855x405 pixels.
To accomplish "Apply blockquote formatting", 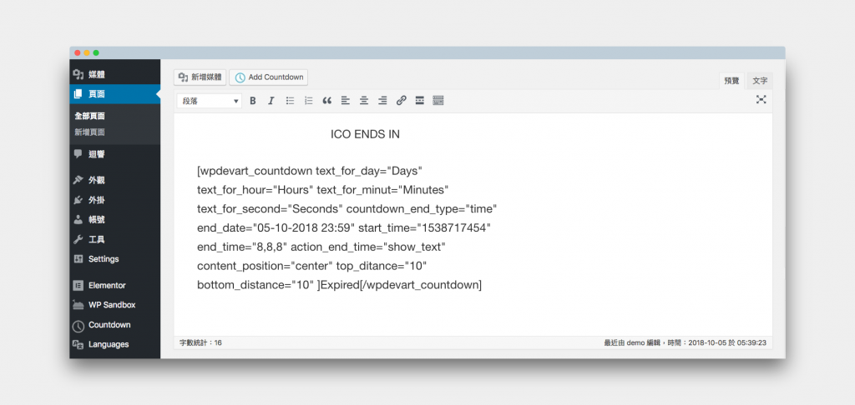I will [x=327, y=101].
